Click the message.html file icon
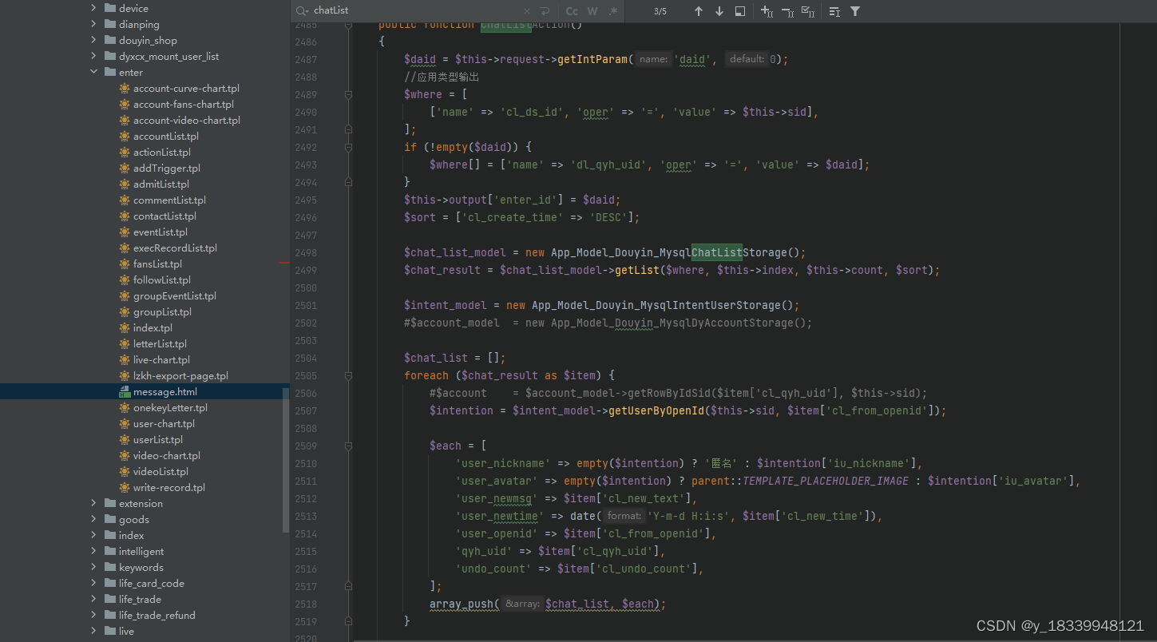This screenshot has width=1157, height=642. point(125,391)
